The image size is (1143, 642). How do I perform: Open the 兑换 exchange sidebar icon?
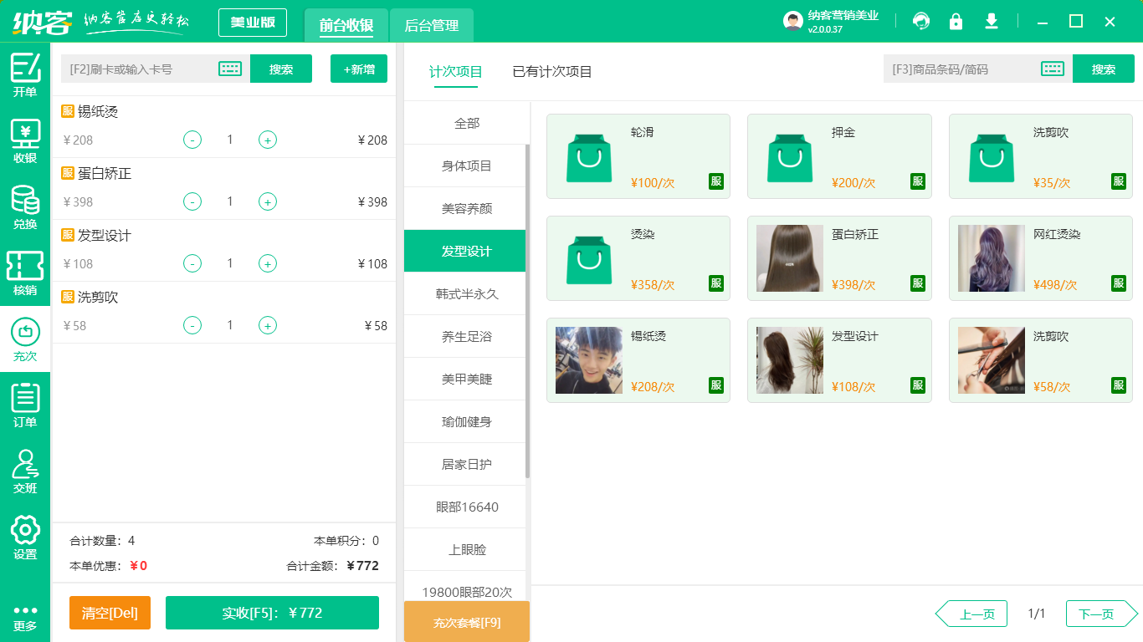coord(25,201)
